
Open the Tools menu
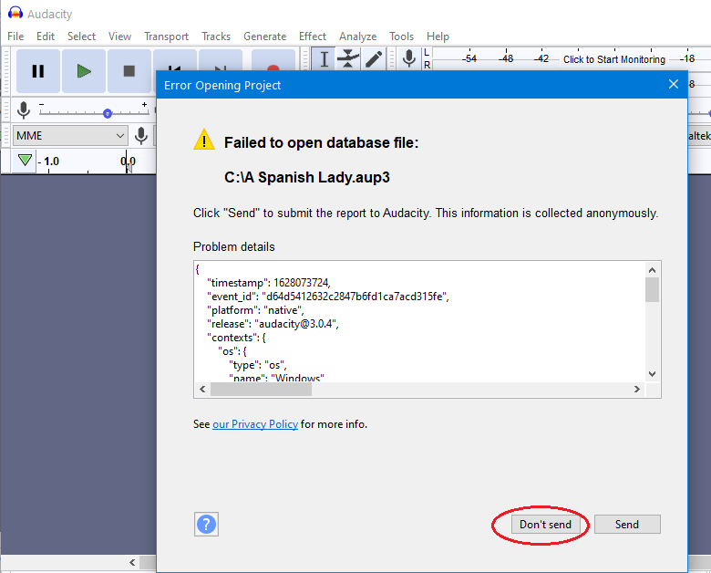[x=401, y=36]
